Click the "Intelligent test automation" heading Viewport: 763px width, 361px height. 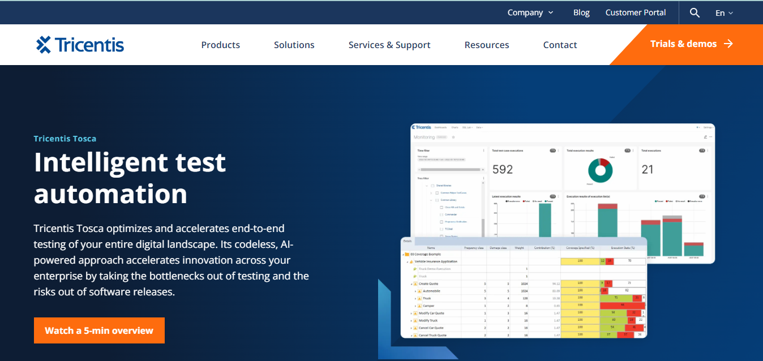point(130,178)
